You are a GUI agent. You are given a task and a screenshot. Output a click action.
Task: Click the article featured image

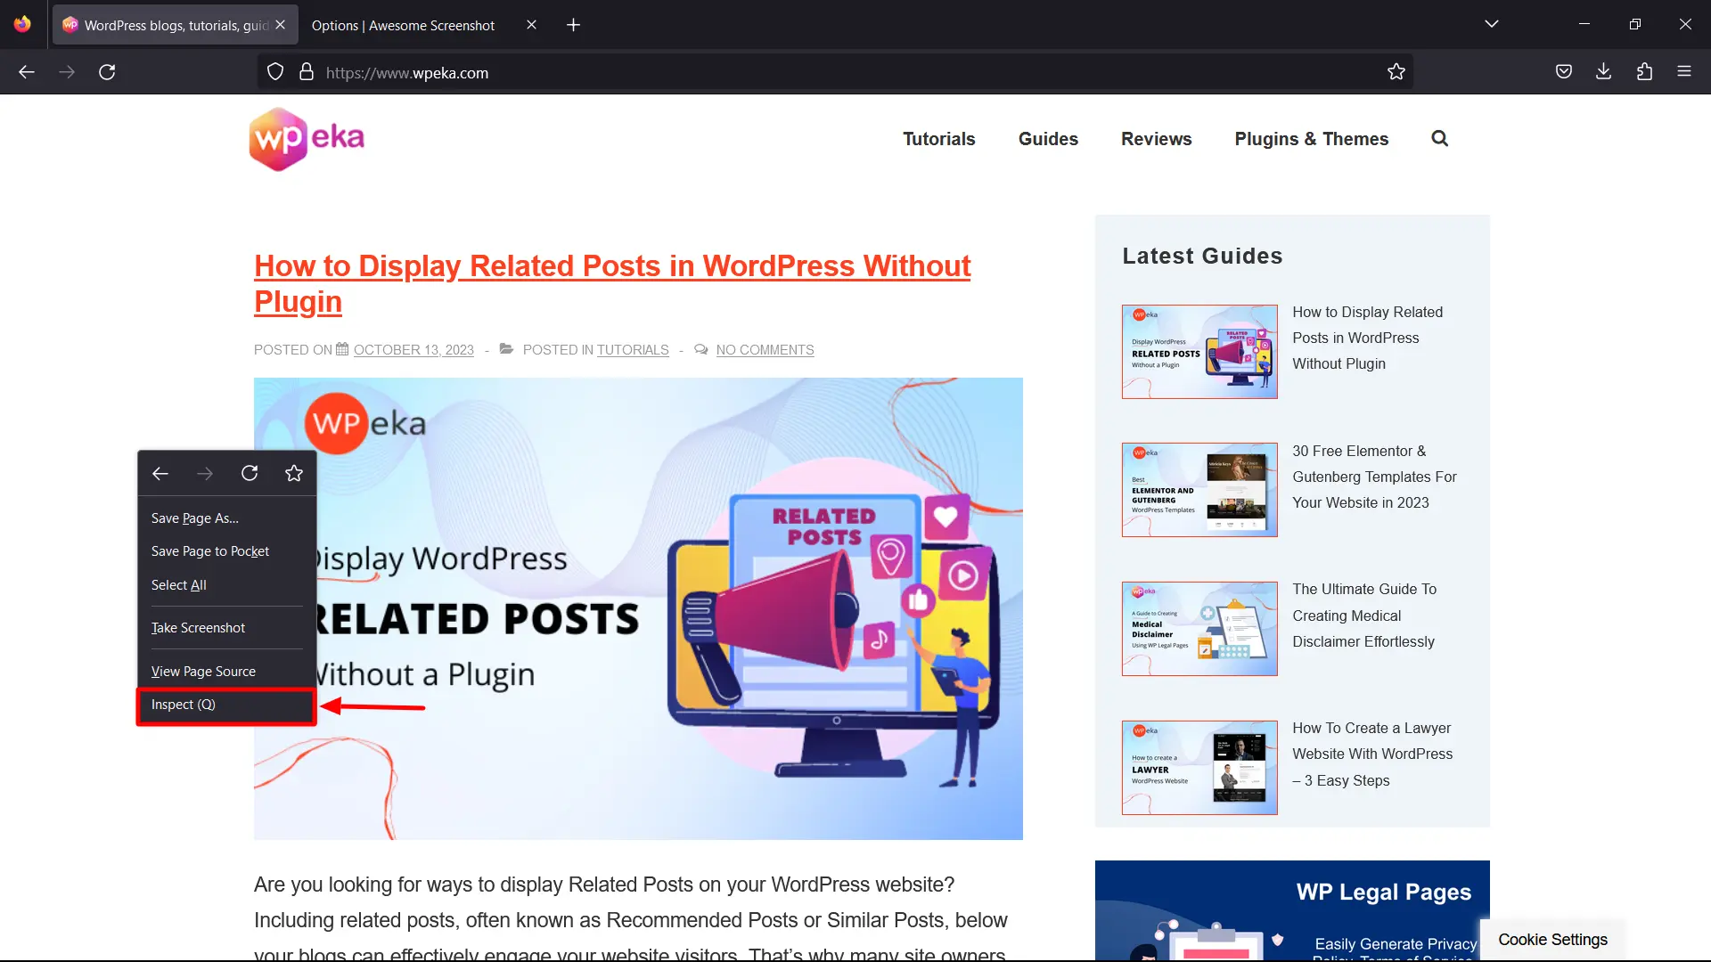click(x=638, y=608)
